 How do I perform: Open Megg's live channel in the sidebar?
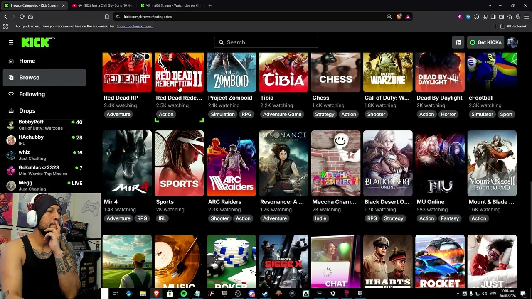[x=44, y=186]
